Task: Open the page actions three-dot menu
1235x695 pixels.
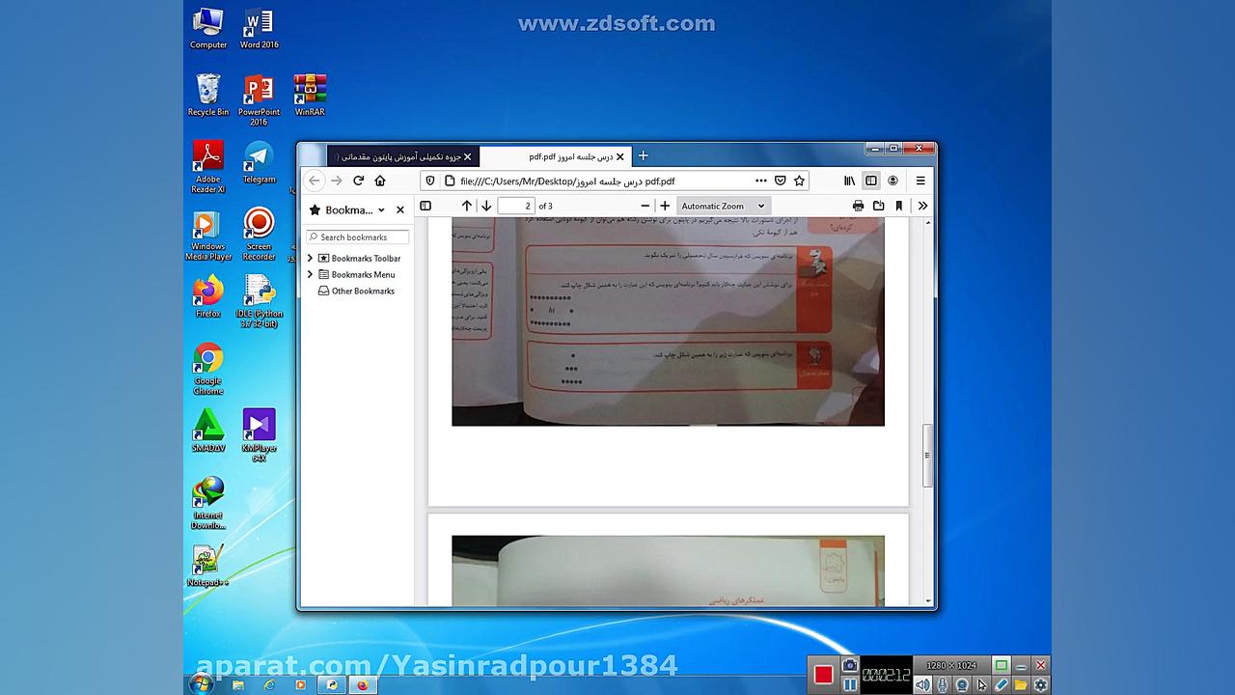Action: click(761, 181)
